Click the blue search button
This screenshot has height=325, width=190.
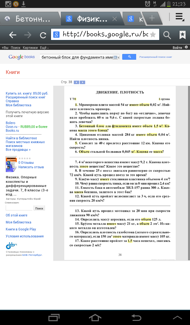tap(129, 57)
